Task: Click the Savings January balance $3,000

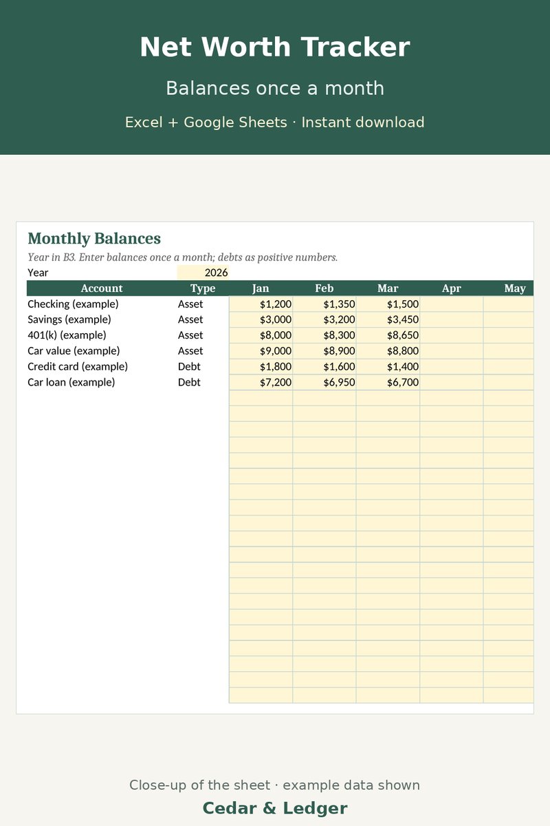Action: [261, 319]
